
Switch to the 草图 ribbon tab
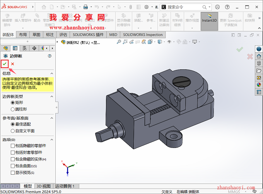36,34
